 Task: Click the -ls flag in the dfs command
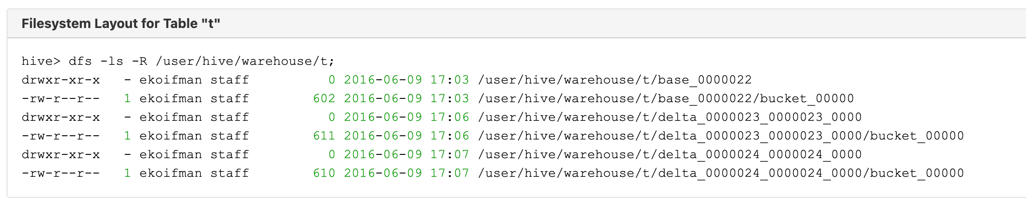[x=111, y=62]
